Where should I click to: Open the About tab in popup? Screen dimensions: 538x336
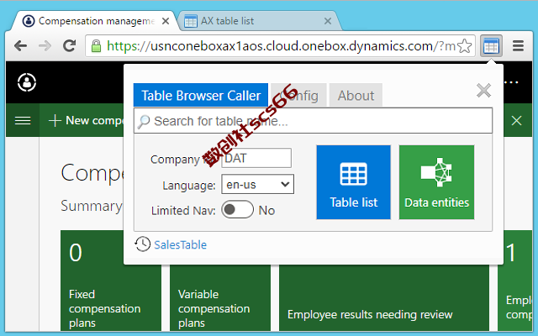356,95
